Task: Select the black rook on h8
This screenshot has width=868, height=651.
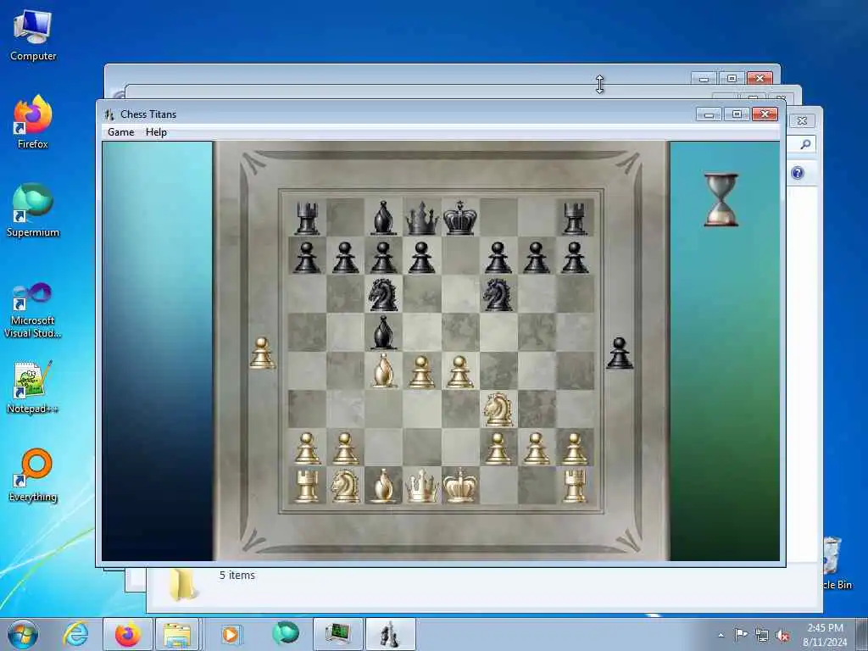Action: pos(574,218)
